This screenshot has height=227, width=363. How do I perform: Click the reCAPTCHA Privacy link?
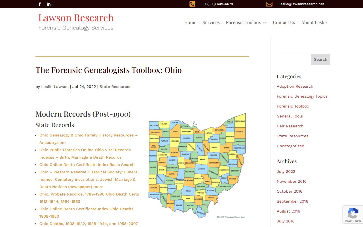click(349, 221)
